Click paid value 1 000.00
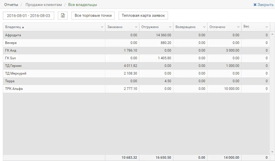Viewport: 275px width, 161px height. pos(232,66)
